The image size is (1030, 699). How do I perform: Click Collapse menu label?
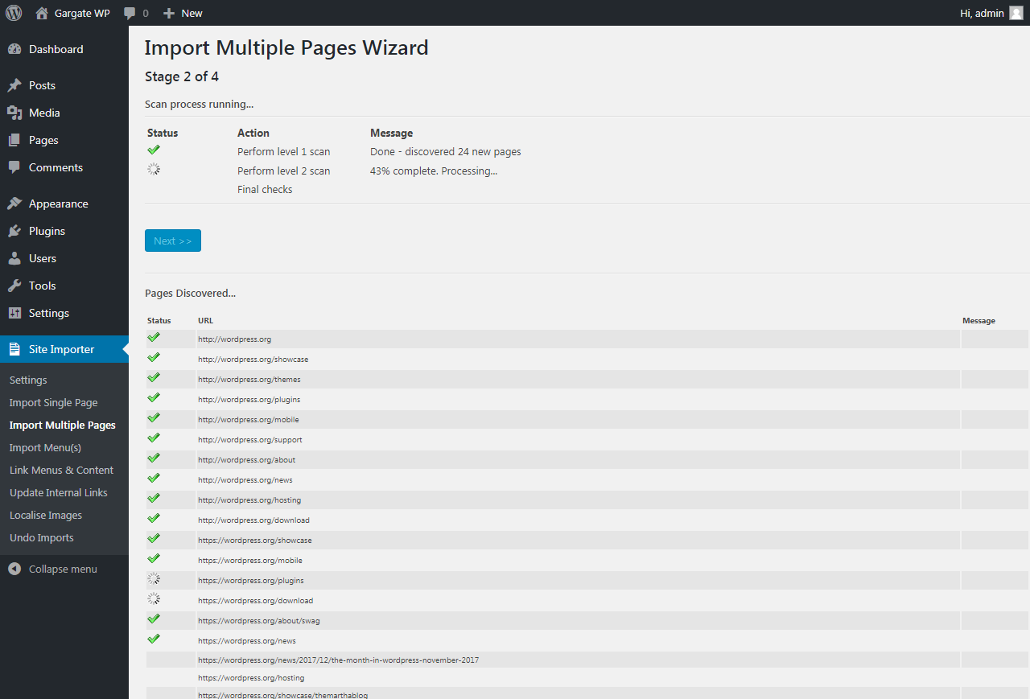63,569
